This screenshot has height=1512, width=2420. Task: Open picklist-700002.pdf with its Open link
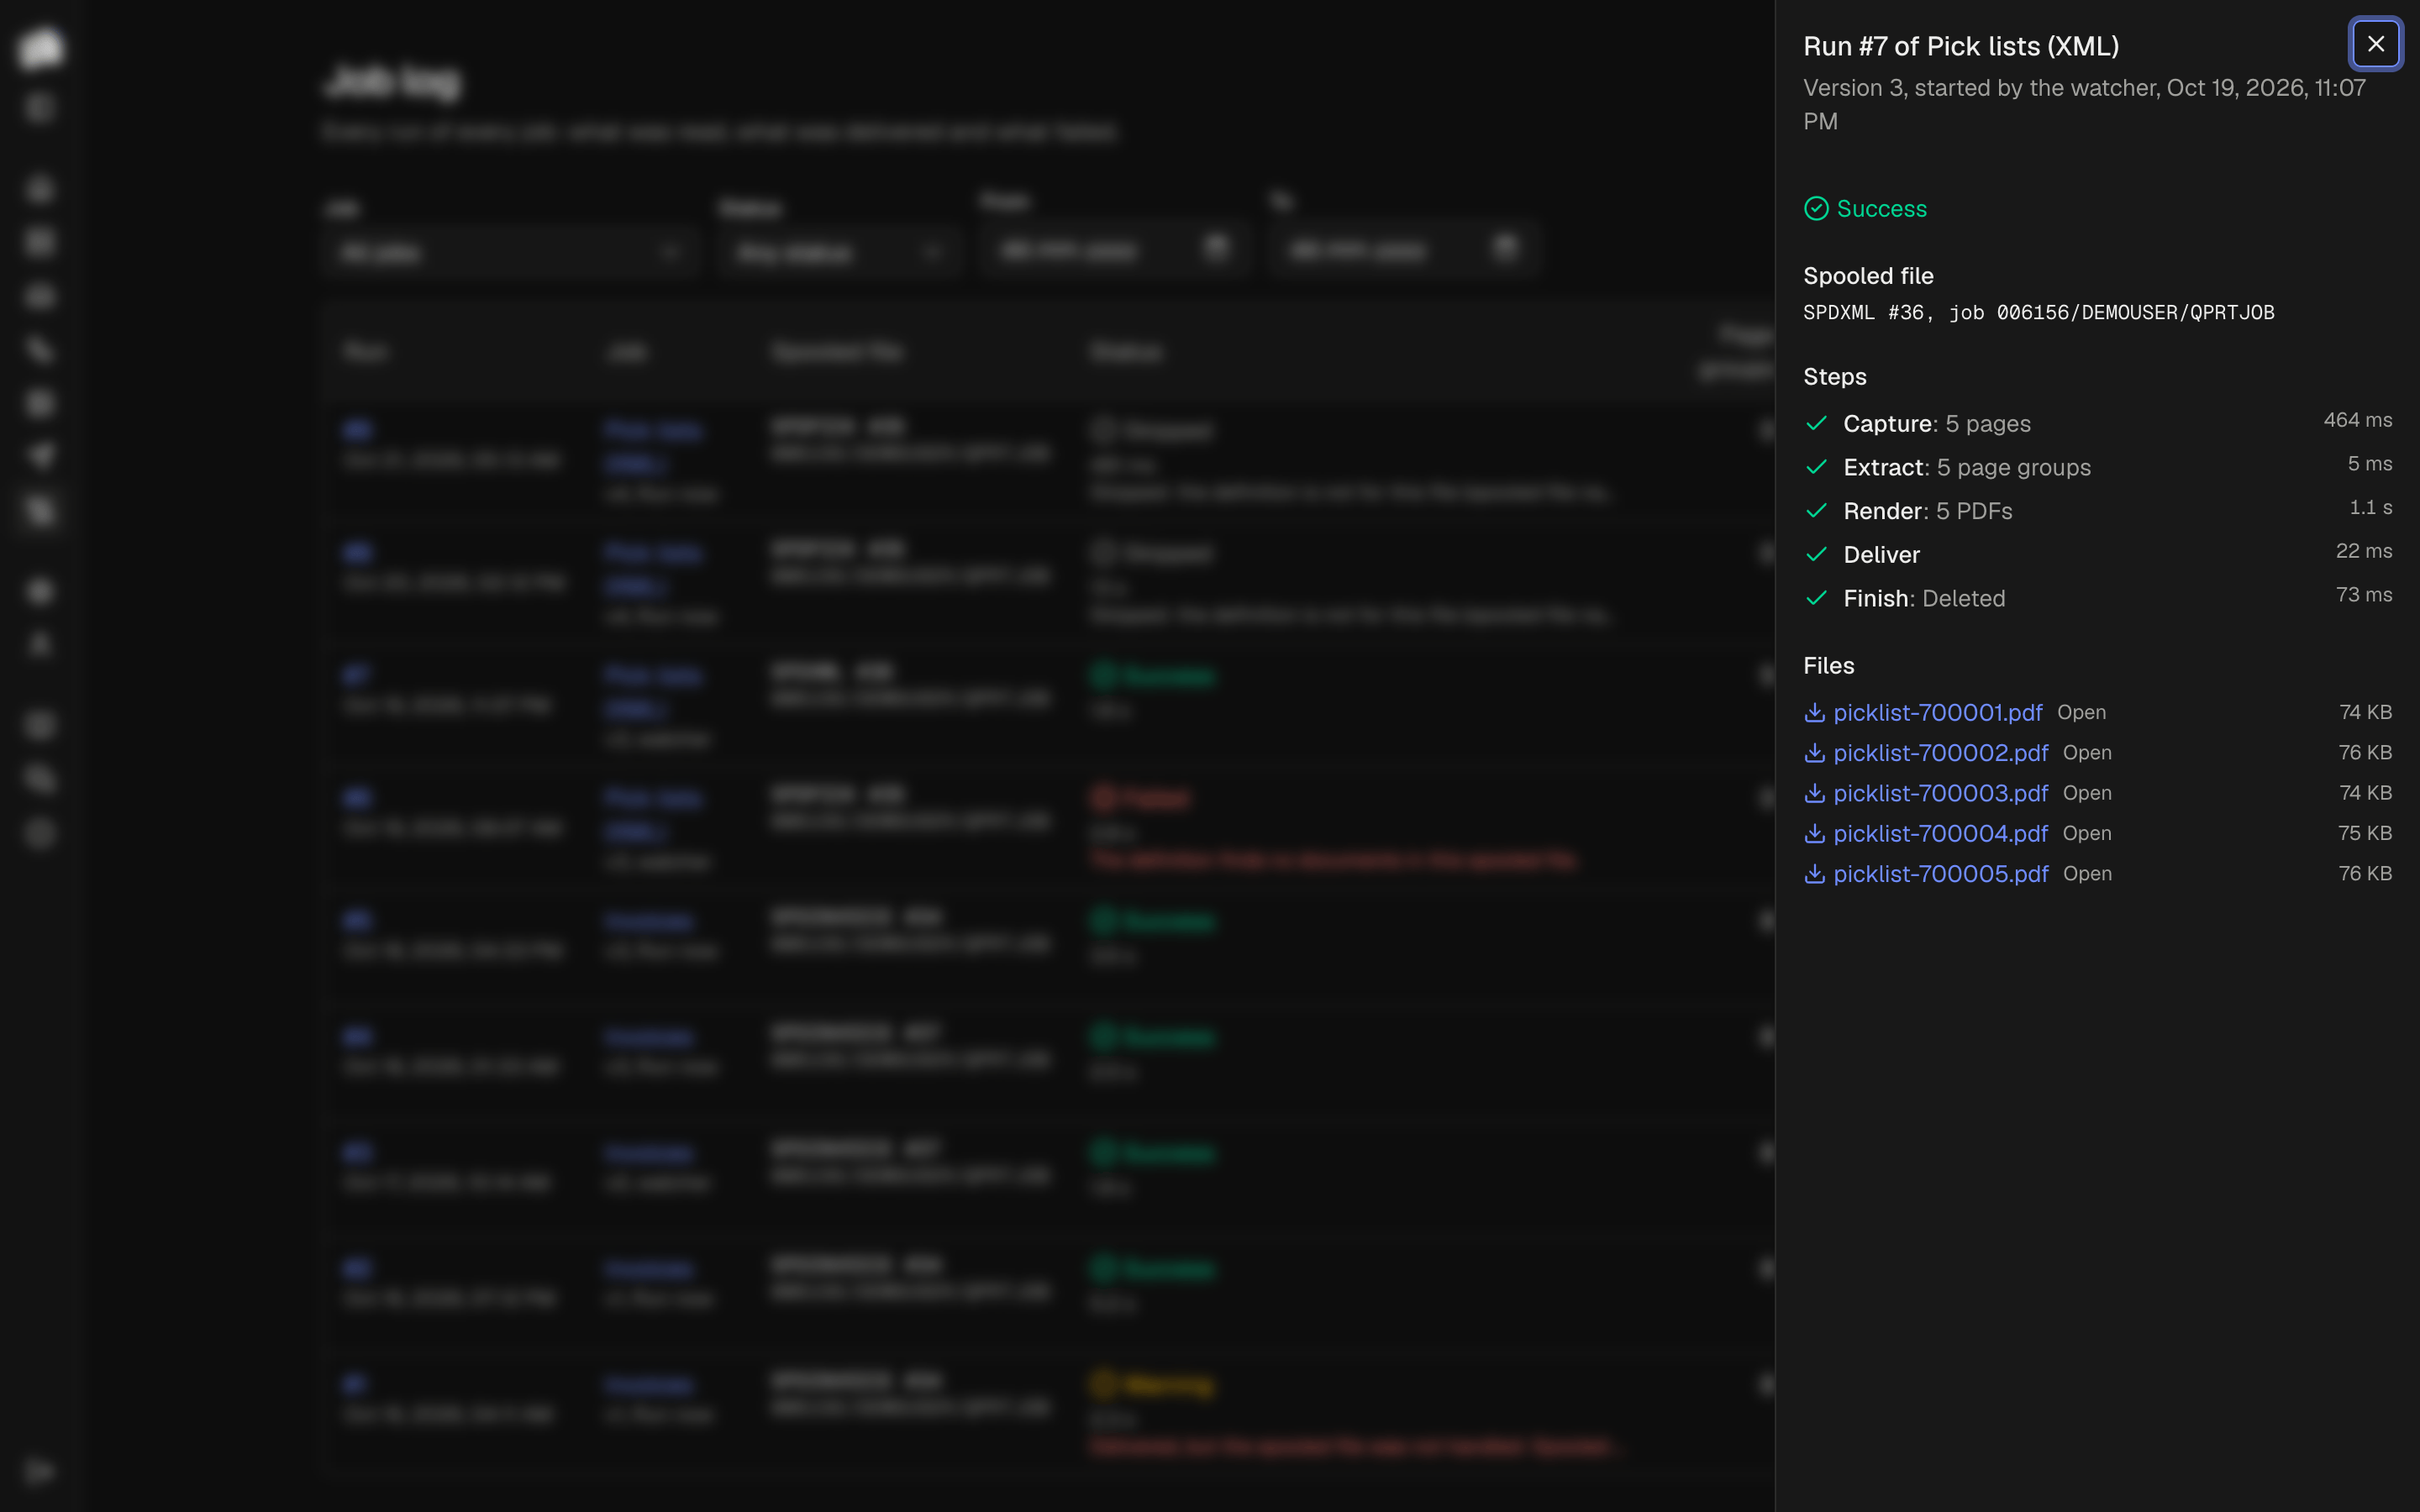pyautogui.click(x=2087, y=753)
